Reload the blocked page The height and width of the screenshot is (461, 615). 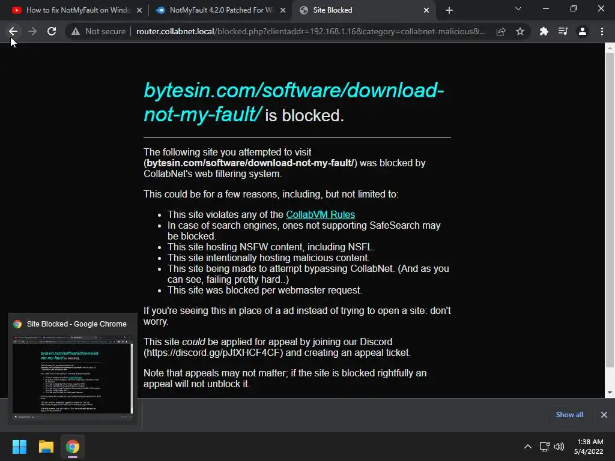coord(52,31)
